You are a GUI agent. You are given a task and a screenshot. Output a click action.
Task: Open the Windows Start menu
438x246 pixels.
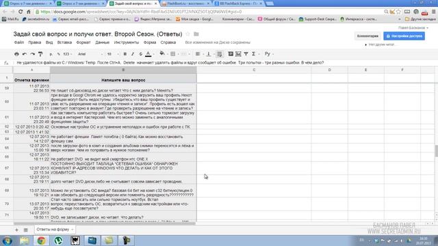(7, 241)
